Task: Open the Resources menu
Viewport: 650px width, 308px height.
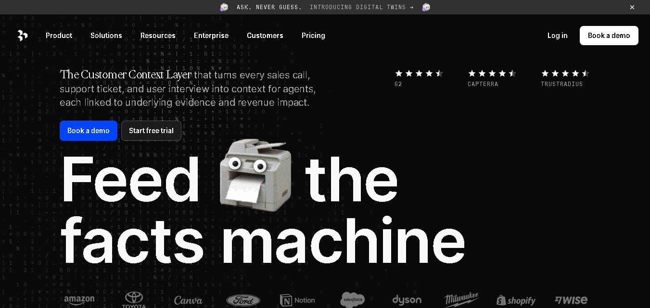Action: [158, 36]
